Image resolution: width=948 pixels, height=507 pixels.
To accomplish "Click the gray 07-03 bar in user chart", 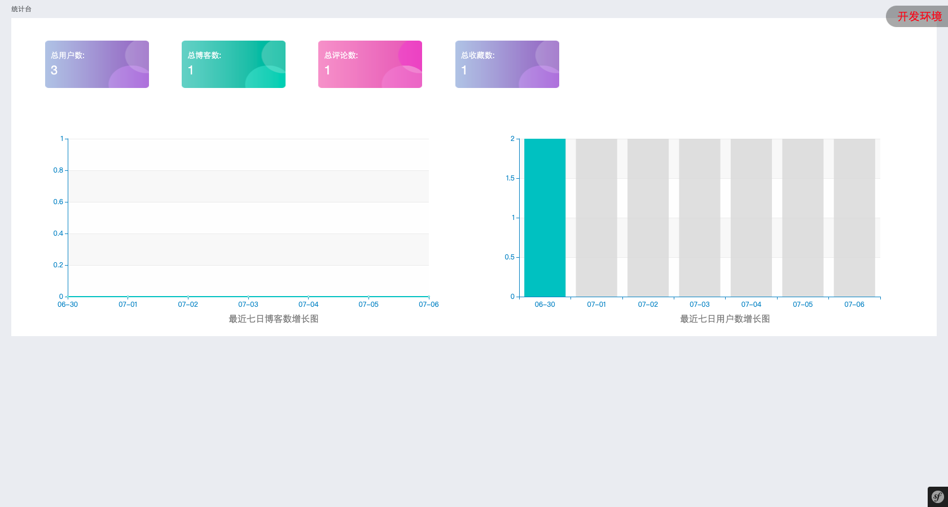I will [700, 218].
